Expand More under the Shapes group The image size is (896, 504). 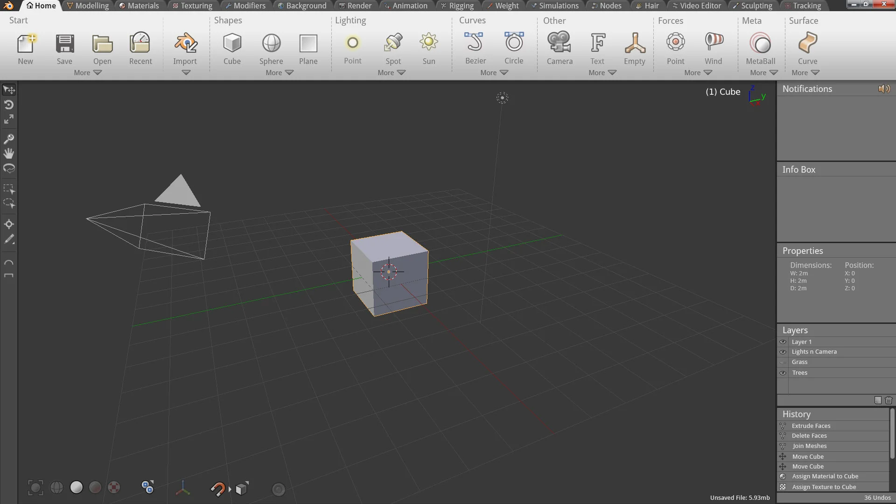tap(279, 73)
